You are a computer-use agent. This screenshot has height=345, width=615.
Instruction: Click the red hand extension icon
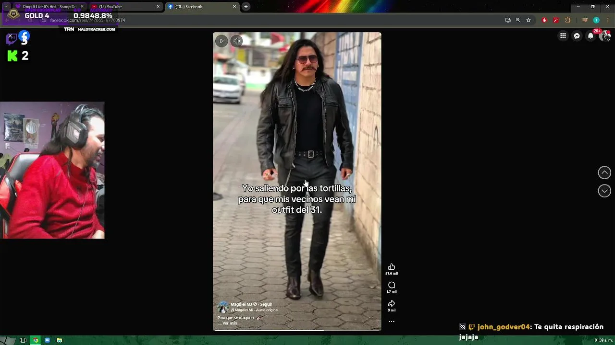click(544, 20)
